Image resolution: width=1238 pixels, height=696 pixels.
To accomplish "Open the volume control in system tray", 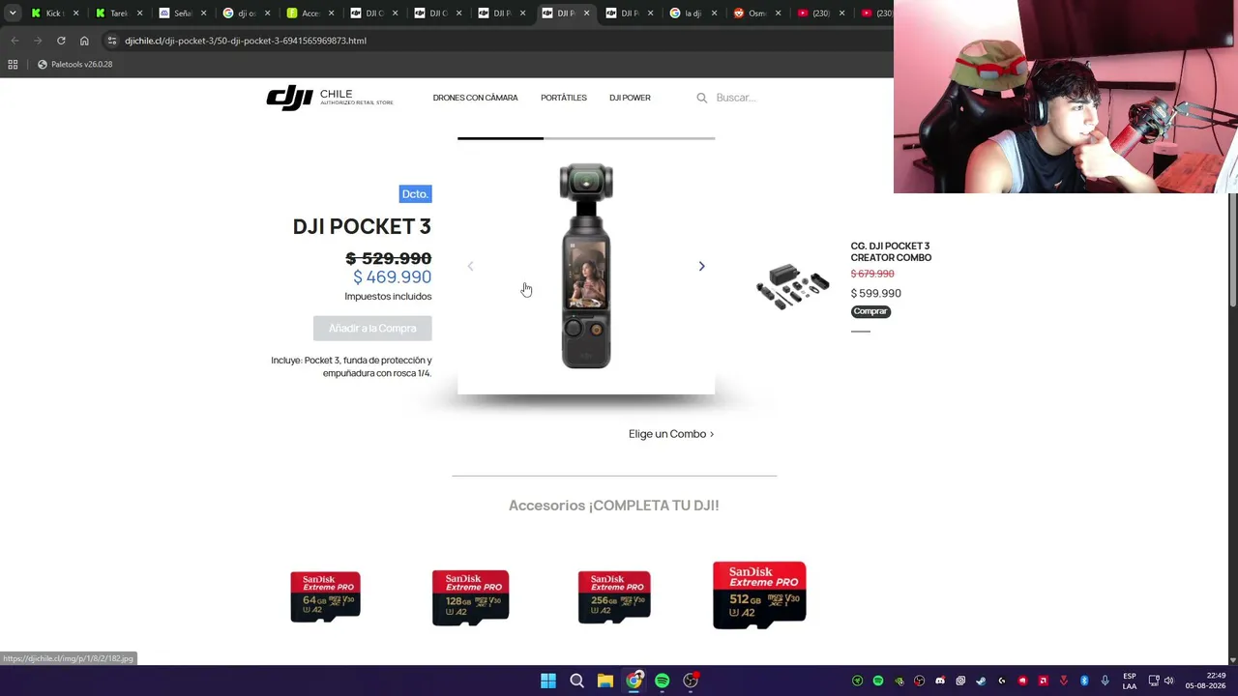I will pos(1168,681).
